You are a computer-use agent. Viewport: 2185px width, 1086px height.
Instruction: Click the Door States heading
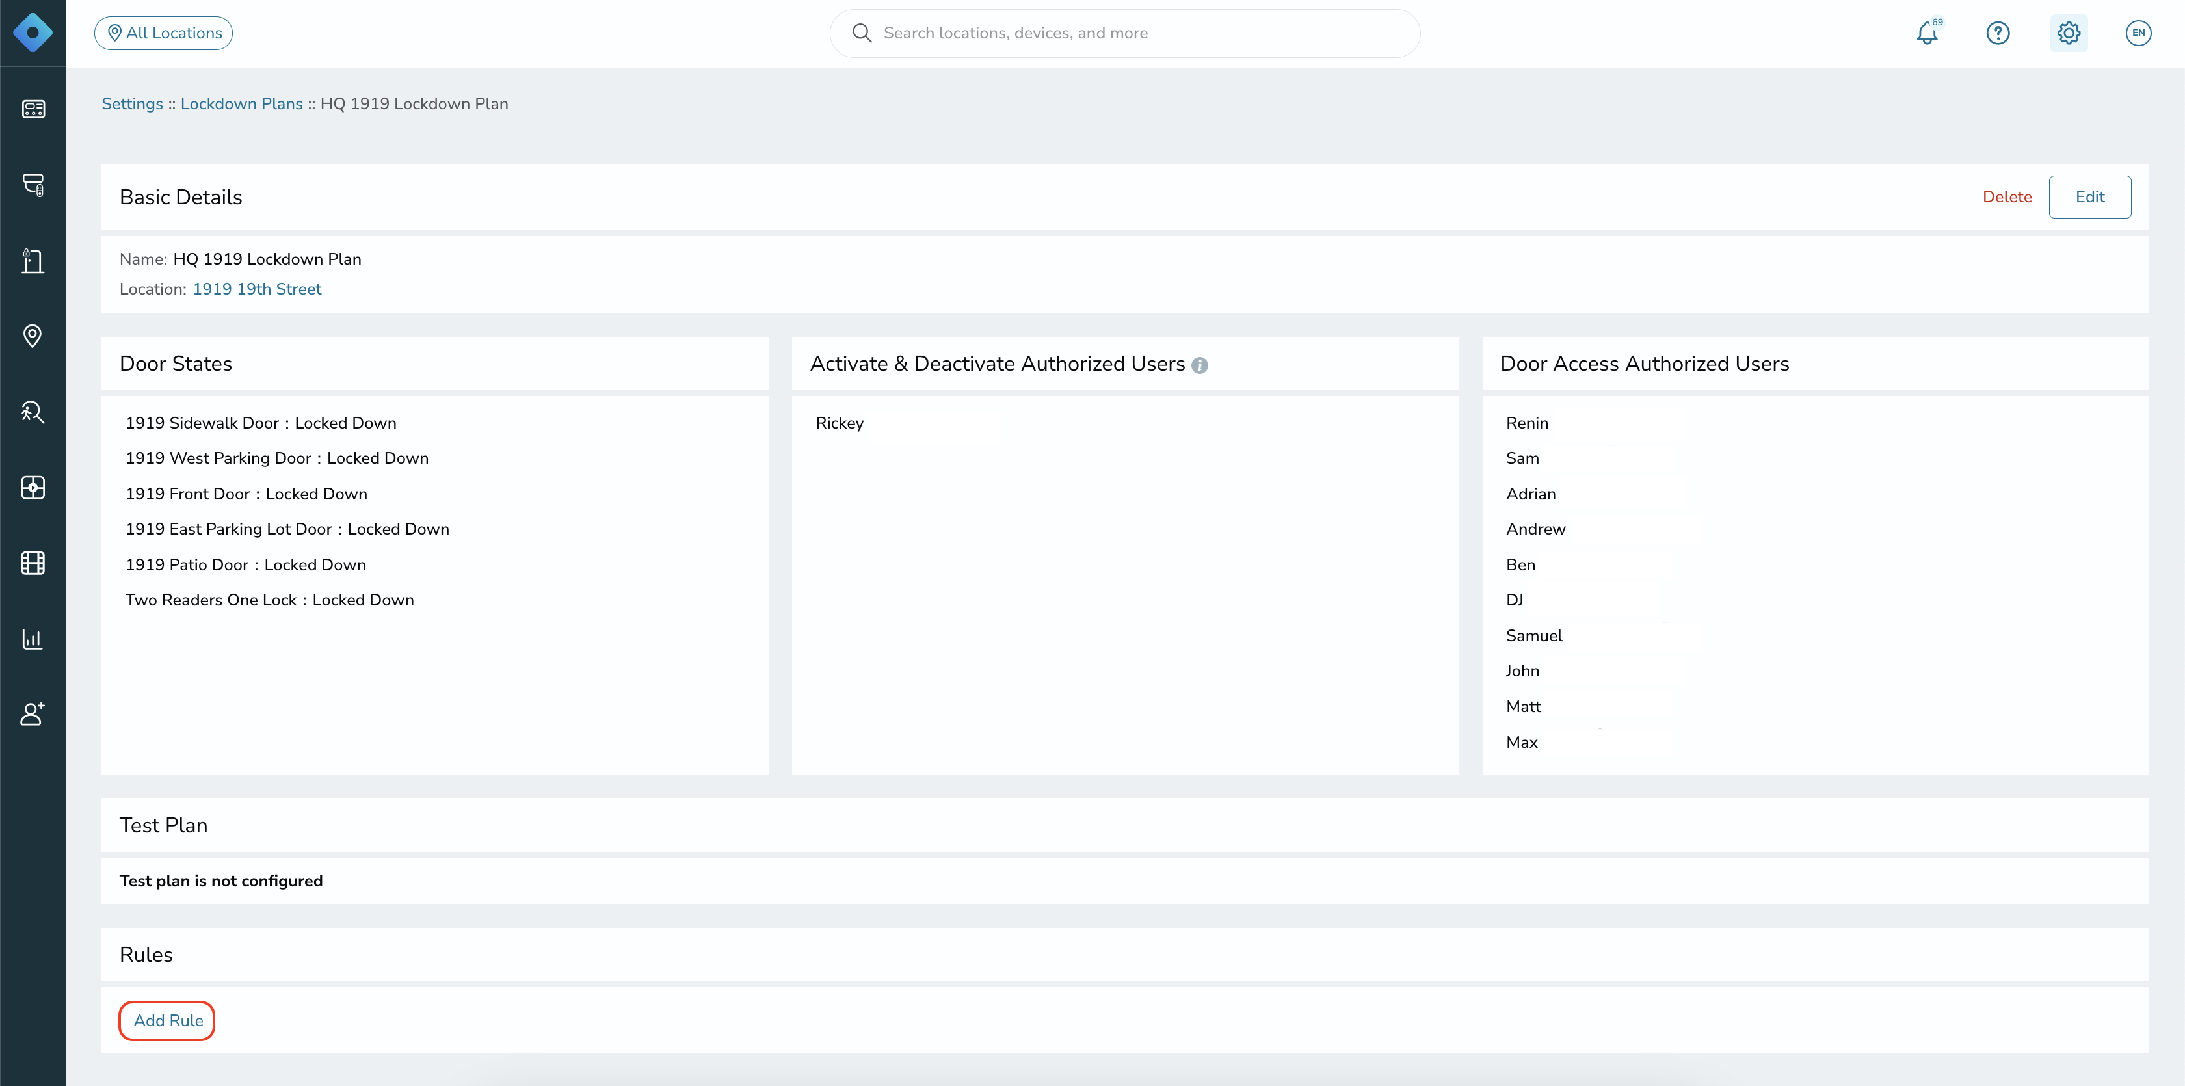coord(176,364)
